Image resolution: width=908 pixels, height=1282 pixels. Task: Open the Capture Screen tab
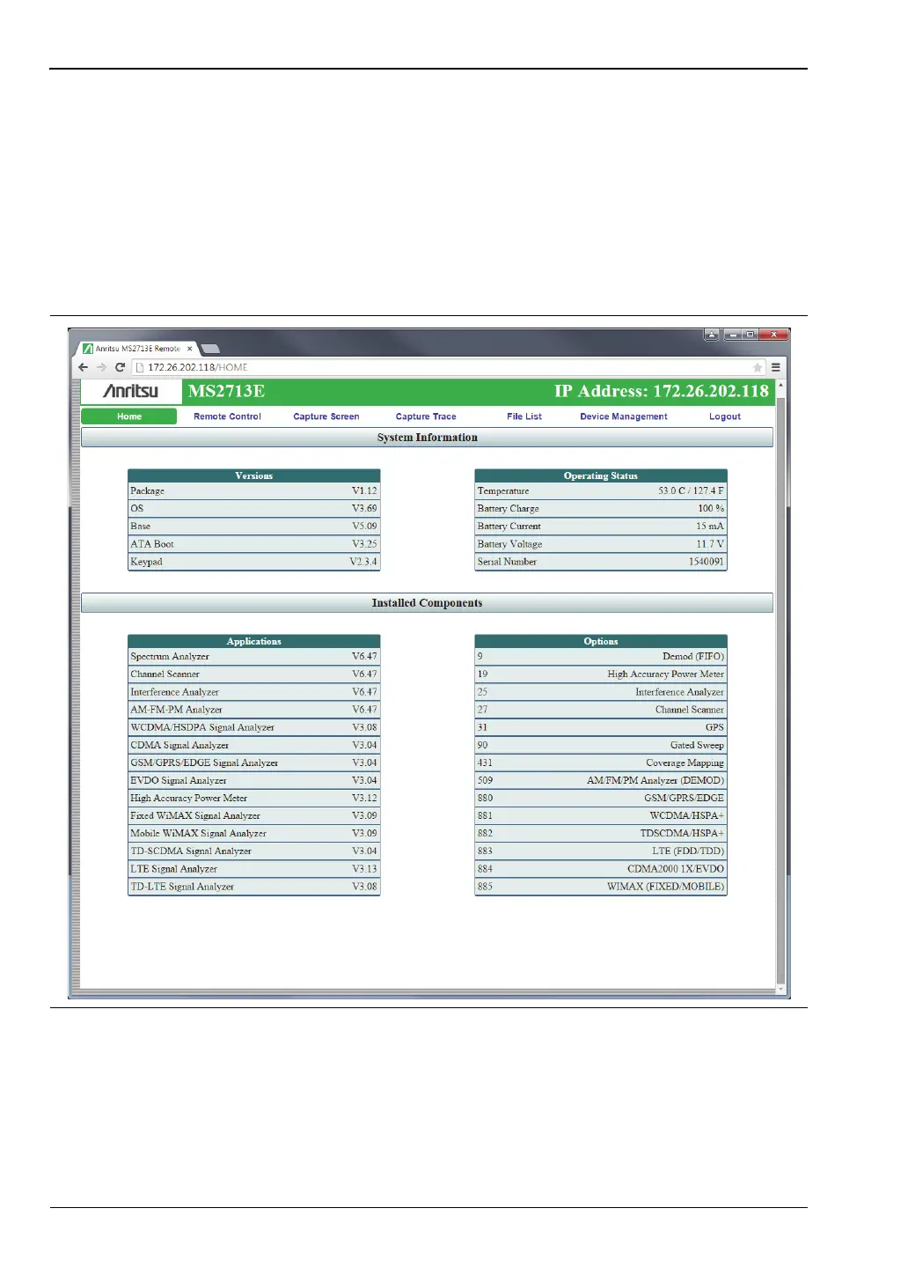tap(326, 416)
